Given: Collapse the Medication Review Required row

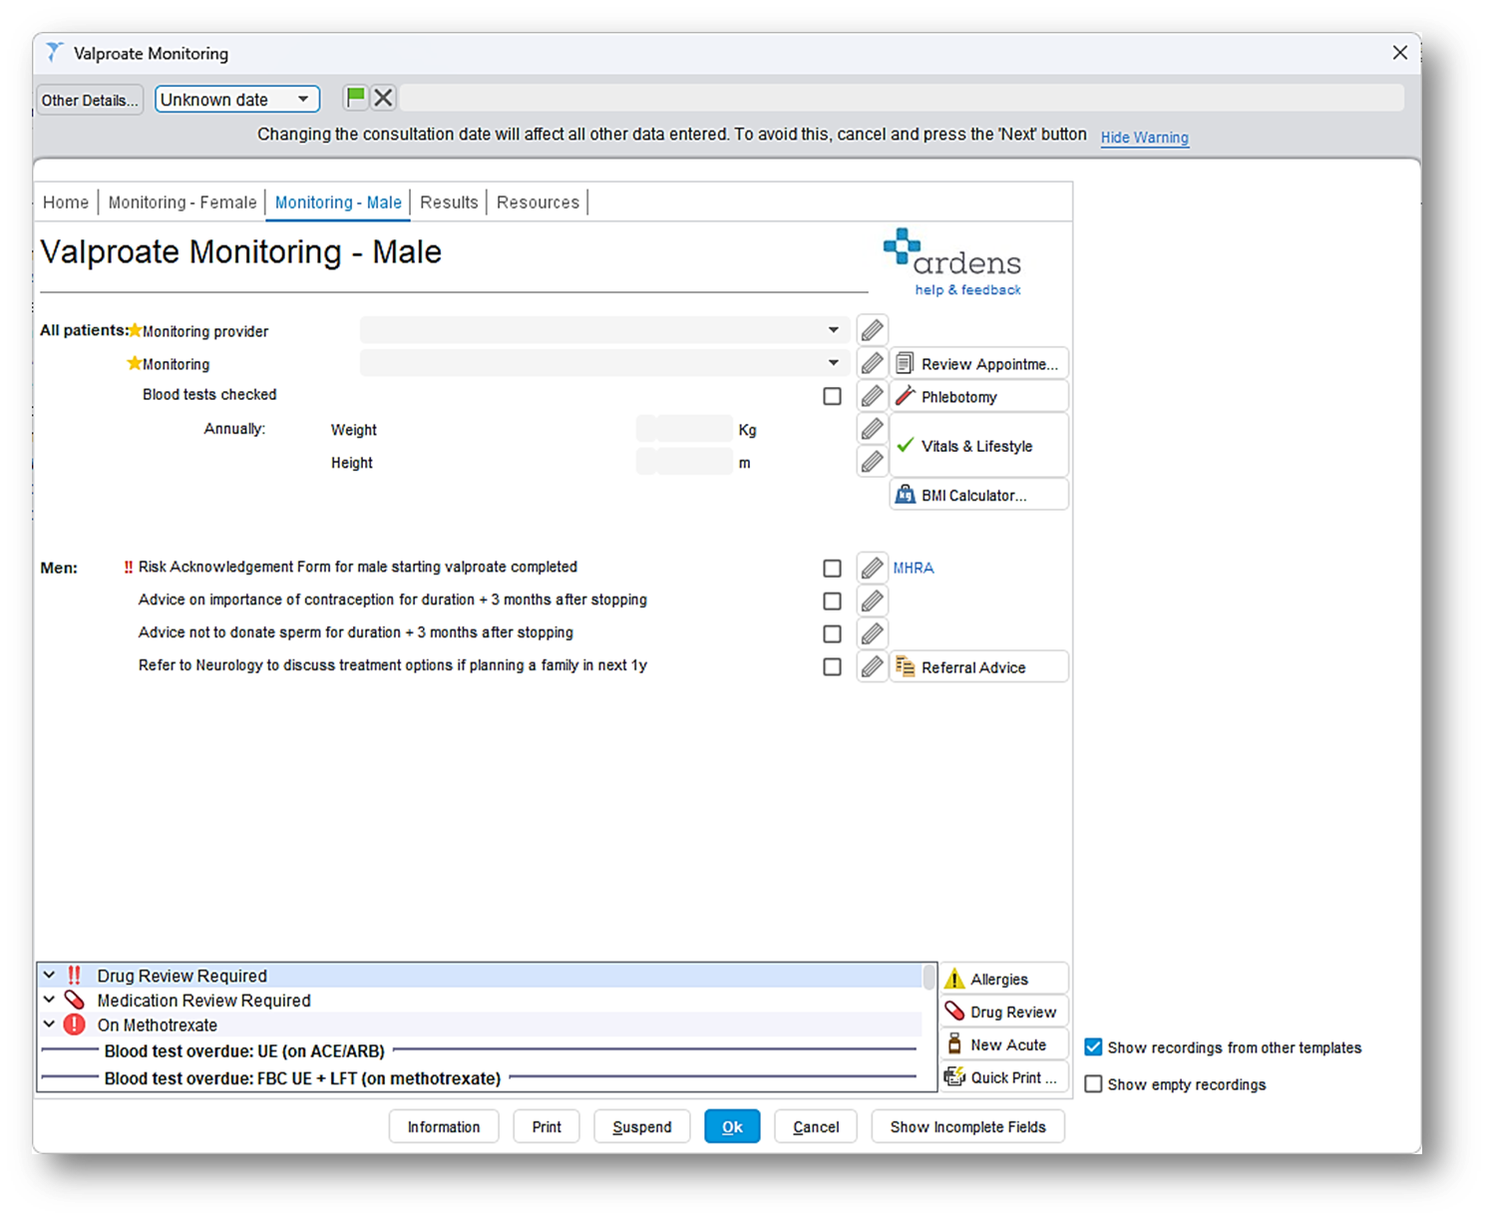Looking at the screenshot, I should point(49,1000).
